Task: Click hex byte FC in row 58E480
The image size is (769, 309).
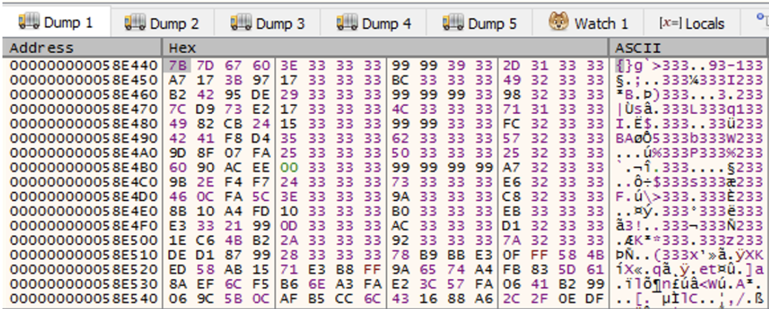Action: point(511,124)
